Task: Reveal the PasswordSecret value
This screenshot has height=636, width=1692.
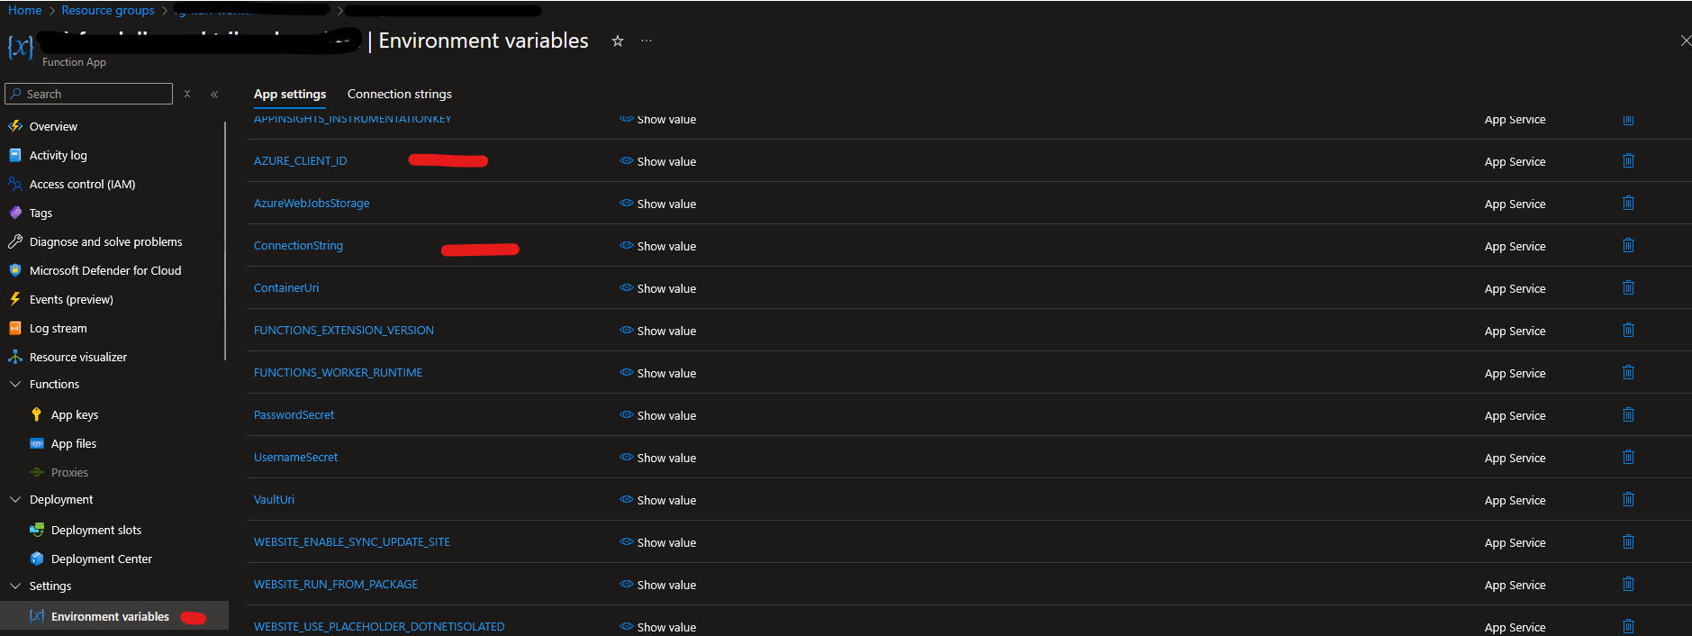Action: (658, 415)
